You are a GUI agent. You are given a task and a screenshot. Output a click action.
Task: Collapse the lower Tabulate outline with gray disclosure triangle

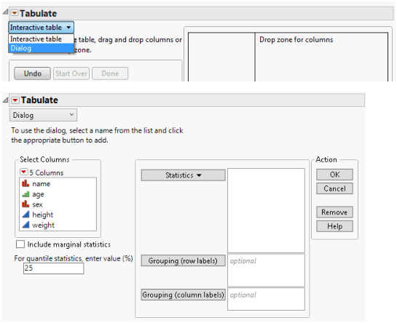pyautogui.click(x=6, y=100)
